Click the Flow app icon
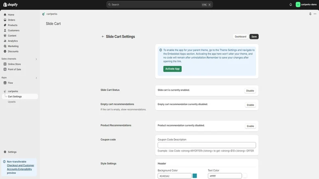The image size is (319, 179). pos(5,83)
